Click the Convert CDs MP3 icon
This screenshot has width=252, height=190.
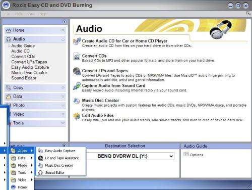tap(77, 56)
